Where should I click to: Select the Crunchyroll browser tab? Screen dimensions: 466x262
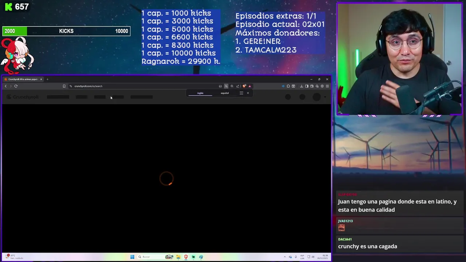[23, 79]
